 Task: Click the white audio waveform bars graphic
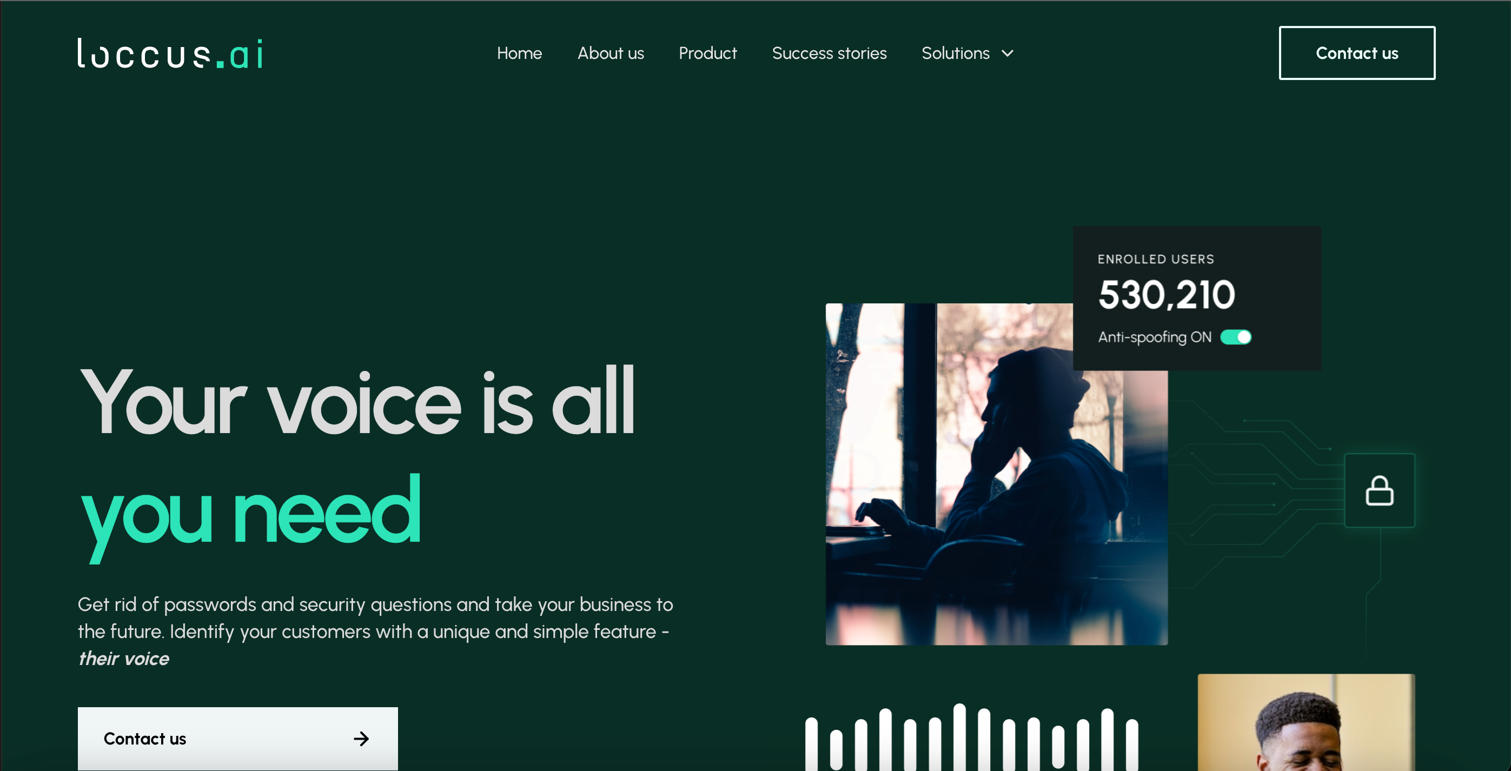(x=971, y=737)
